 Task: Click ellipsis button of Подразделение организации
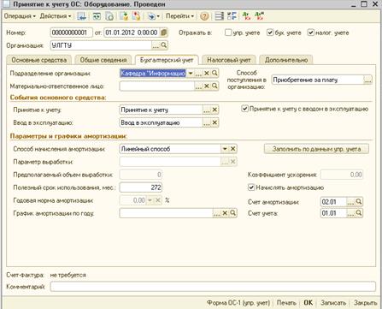(198, 74)
